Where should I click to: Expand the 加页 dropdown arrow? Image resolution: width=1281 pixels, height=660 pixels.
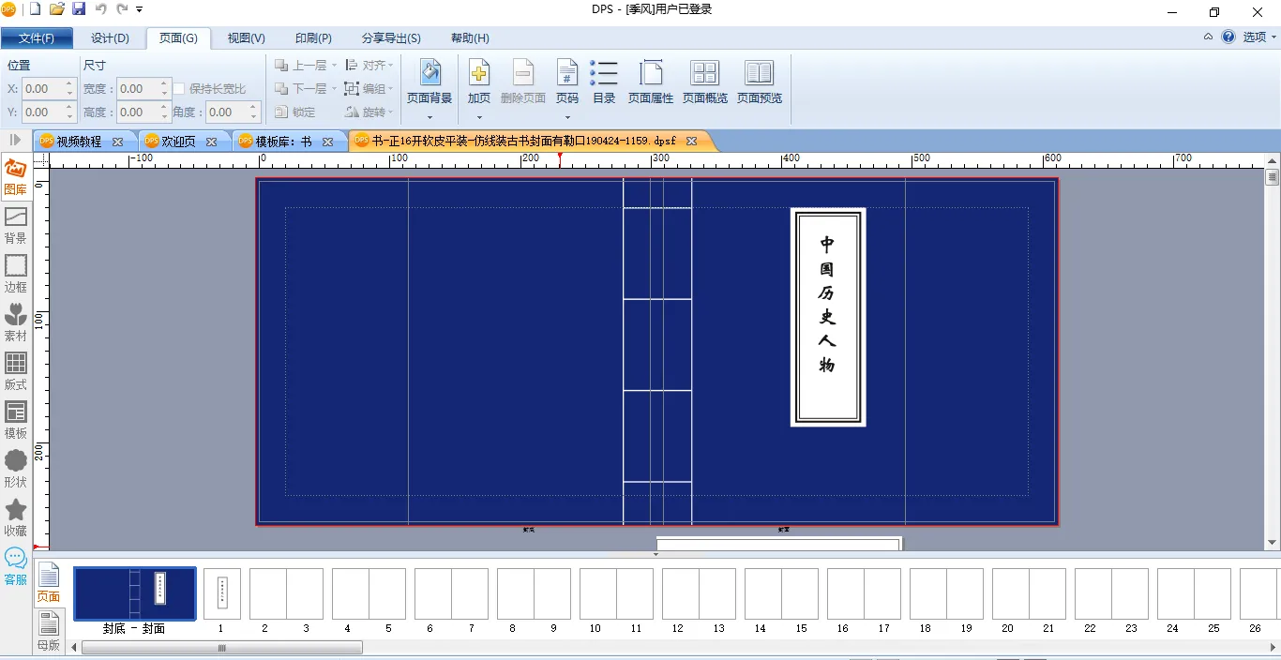[479, 117]
